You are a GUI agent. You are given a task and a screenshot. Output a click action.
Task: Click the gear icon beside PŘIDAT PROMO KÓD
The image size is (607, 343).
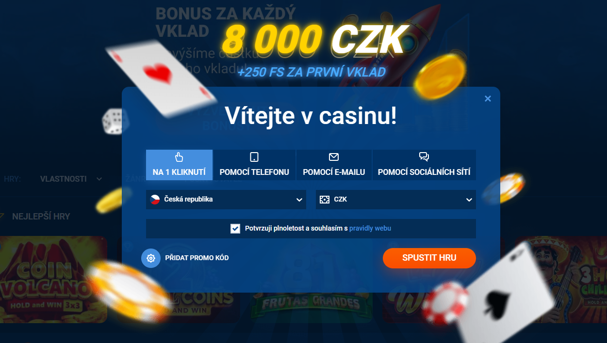tap(151, 258)
